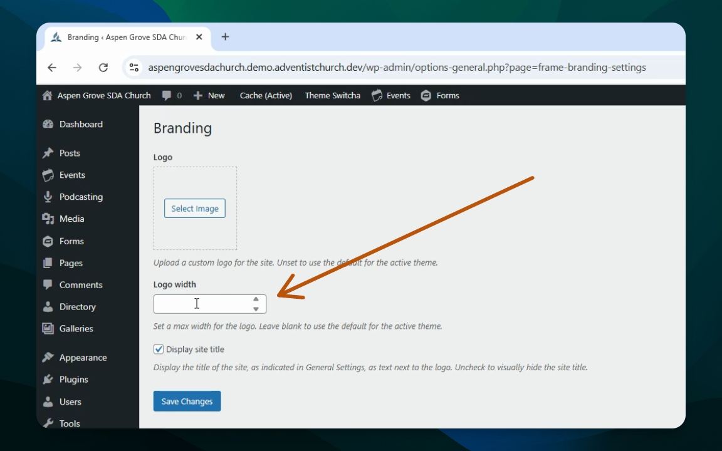Click Theme Switcha in admin bar
This screenshot has width=722, height=451.
332,95
